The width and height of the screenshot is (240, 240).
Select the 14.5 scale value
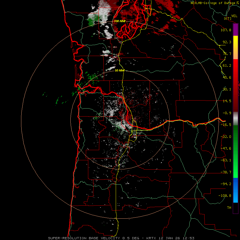227,101
